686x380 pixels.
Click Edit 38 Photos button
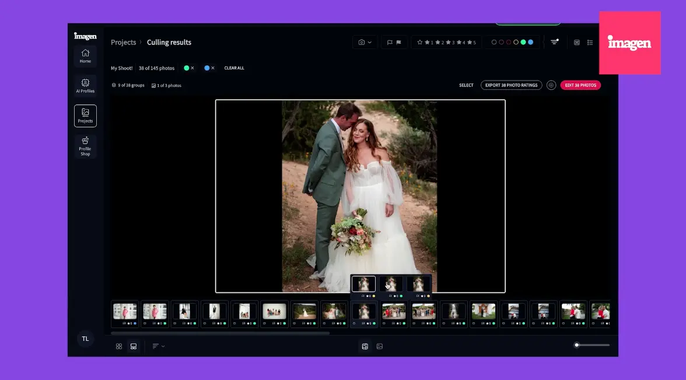pos(580,85)
